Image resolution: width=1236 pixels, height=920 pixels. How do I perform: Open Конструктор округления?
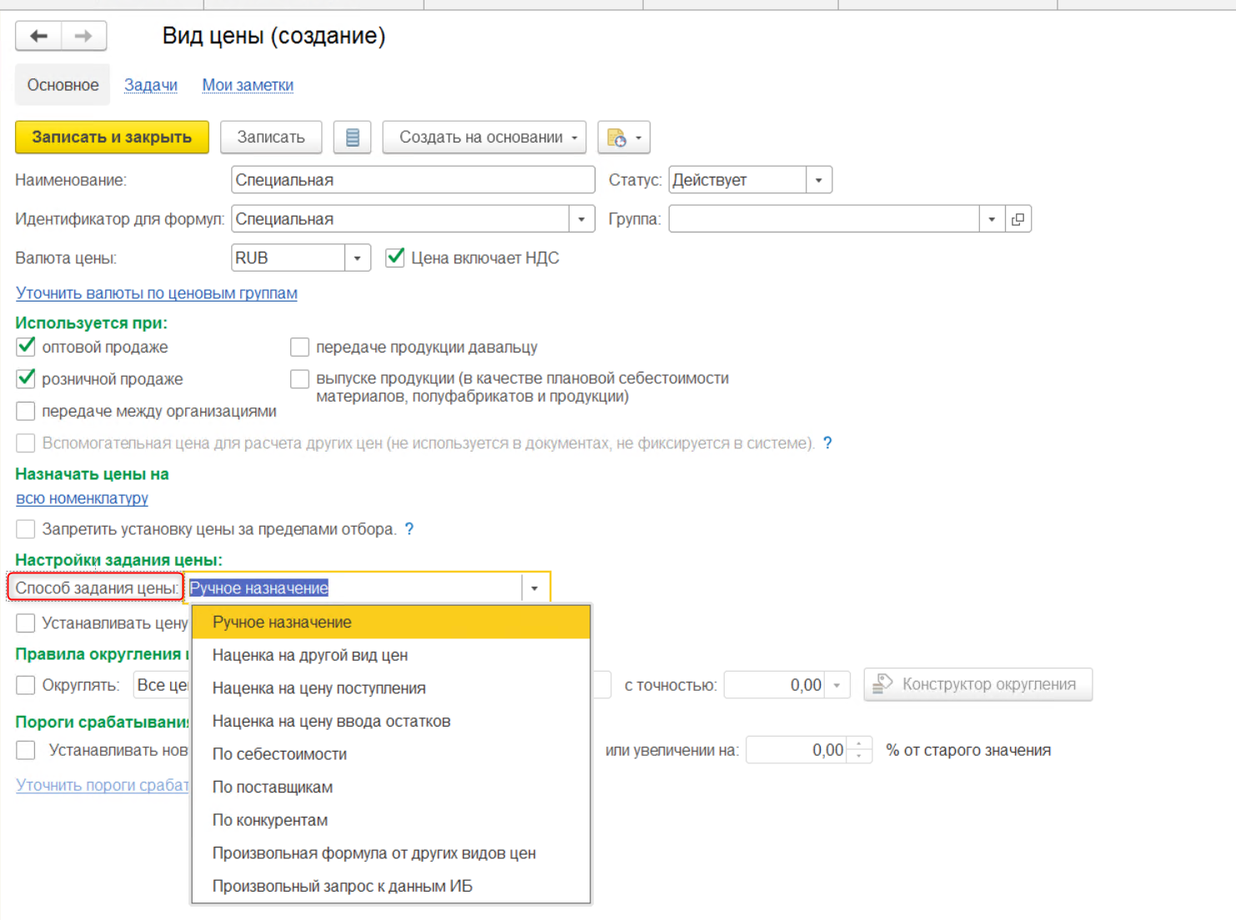pyautogui.click(x=977, y=684)
